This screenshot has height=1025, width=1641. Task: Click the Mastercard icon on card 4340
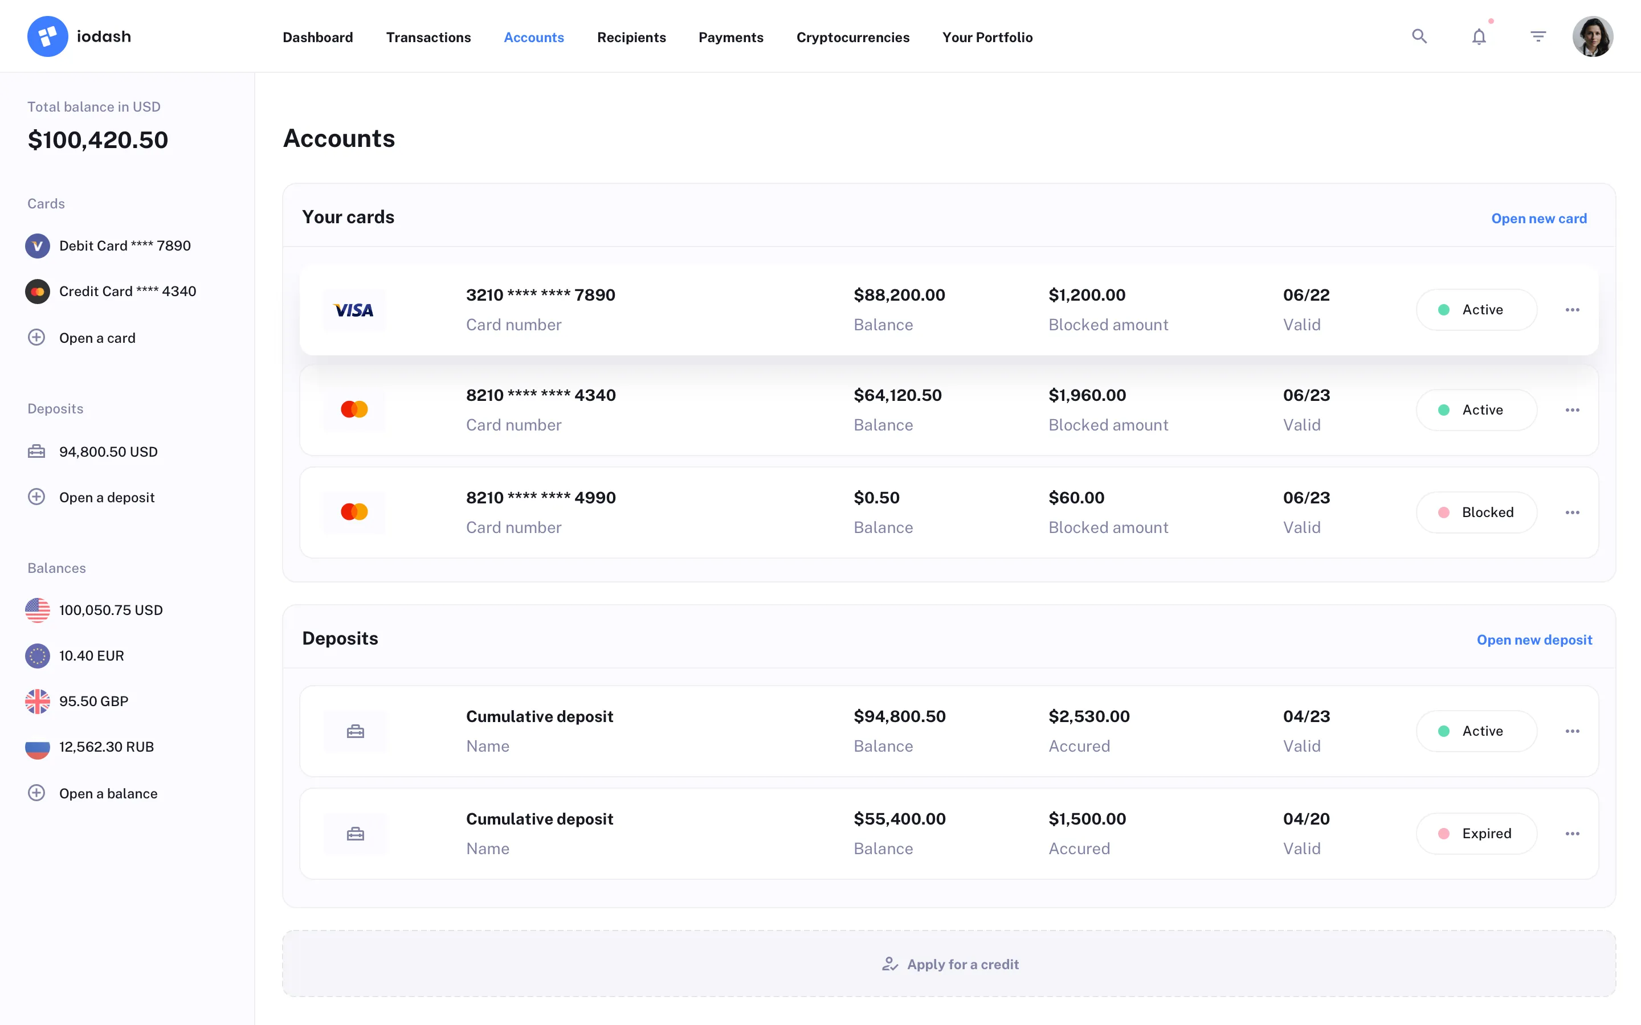tap(354, 409)
